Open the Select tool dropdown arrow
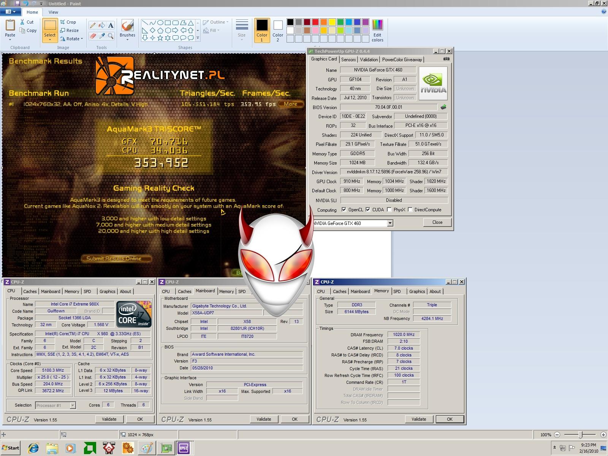The width and height of the screenshot is (608, 456). coord(50,39)
